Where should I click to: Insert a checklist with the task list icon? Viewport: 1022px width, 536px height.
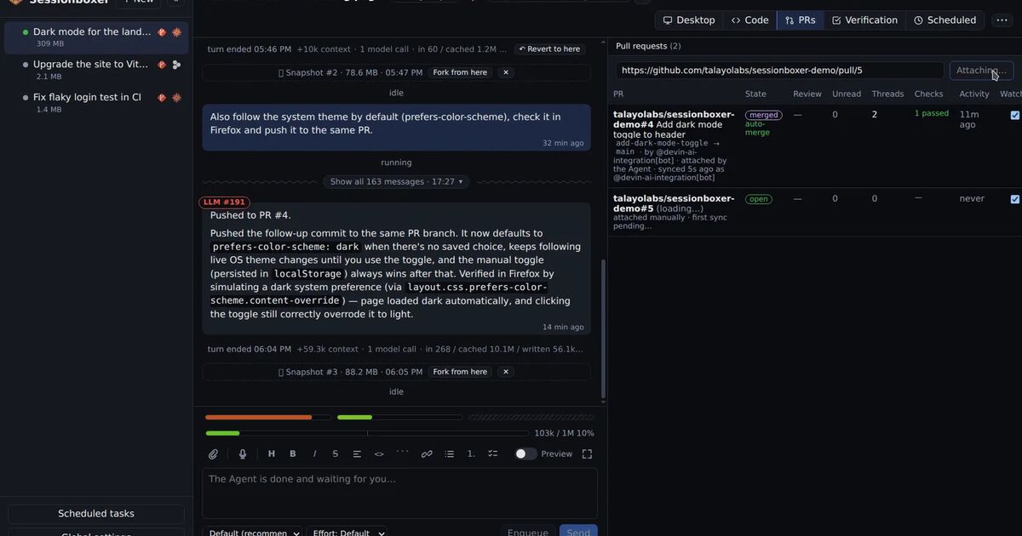point(492,454)
